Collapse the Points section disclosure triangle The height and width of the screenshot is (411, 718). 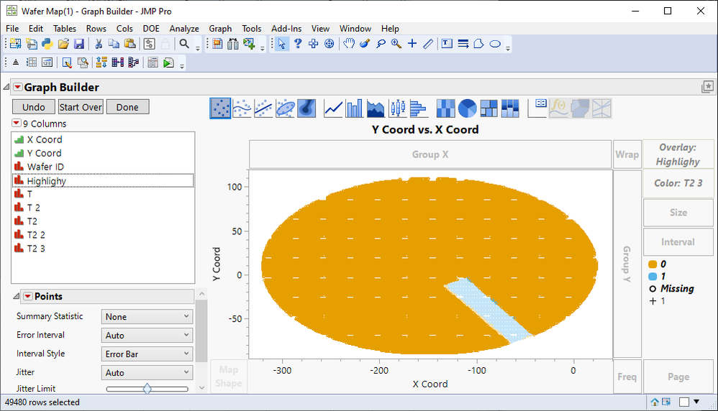17,296
